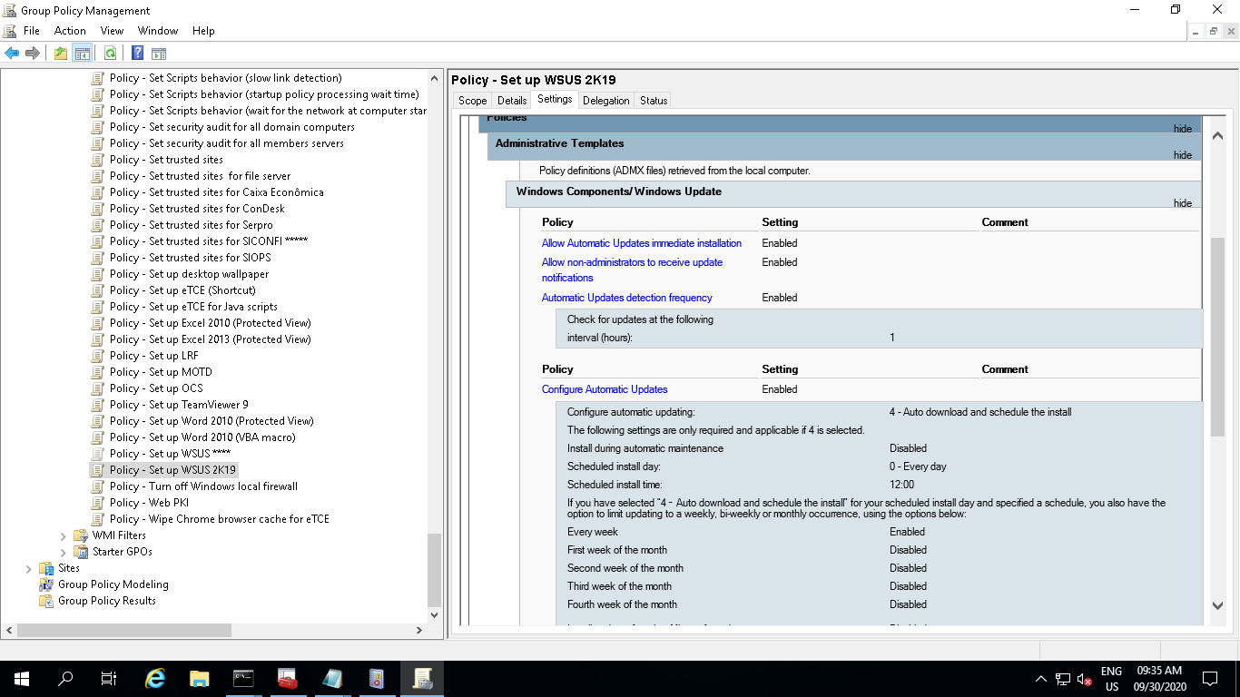Image resolution: width=1240 pixels, height=697 pixels.
Task: Hide Windows Components/Windows Update section
Action: pos(1182,203)
